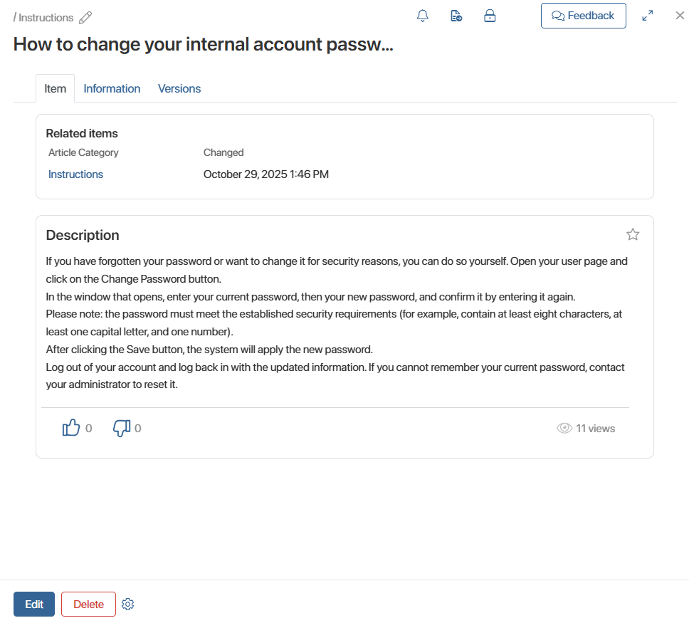Viewport: 689px width, 623px height.
Task: Select the Item tab
Action: (55, 89)
